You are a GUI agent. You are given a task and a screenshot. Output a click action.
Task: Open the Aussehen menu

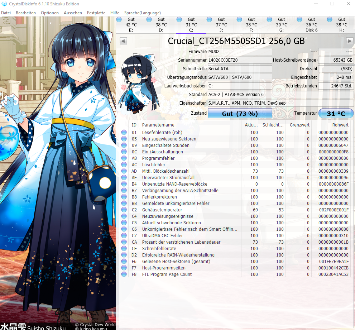73,13
